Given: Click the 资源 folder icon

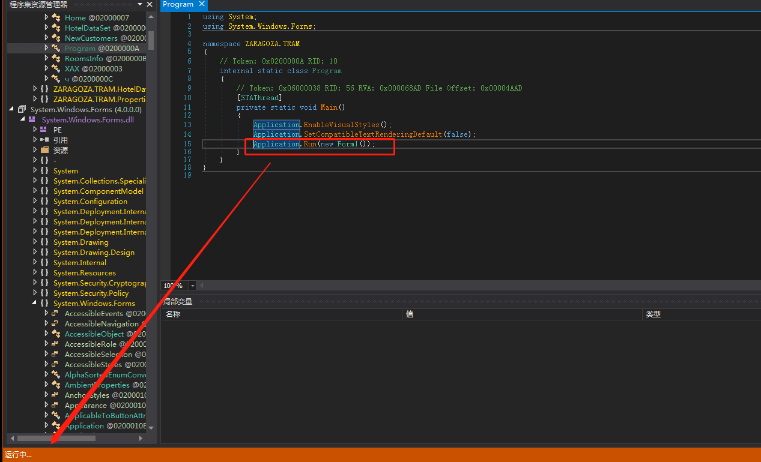Looking at the screenshot, I should pos(44,150).
